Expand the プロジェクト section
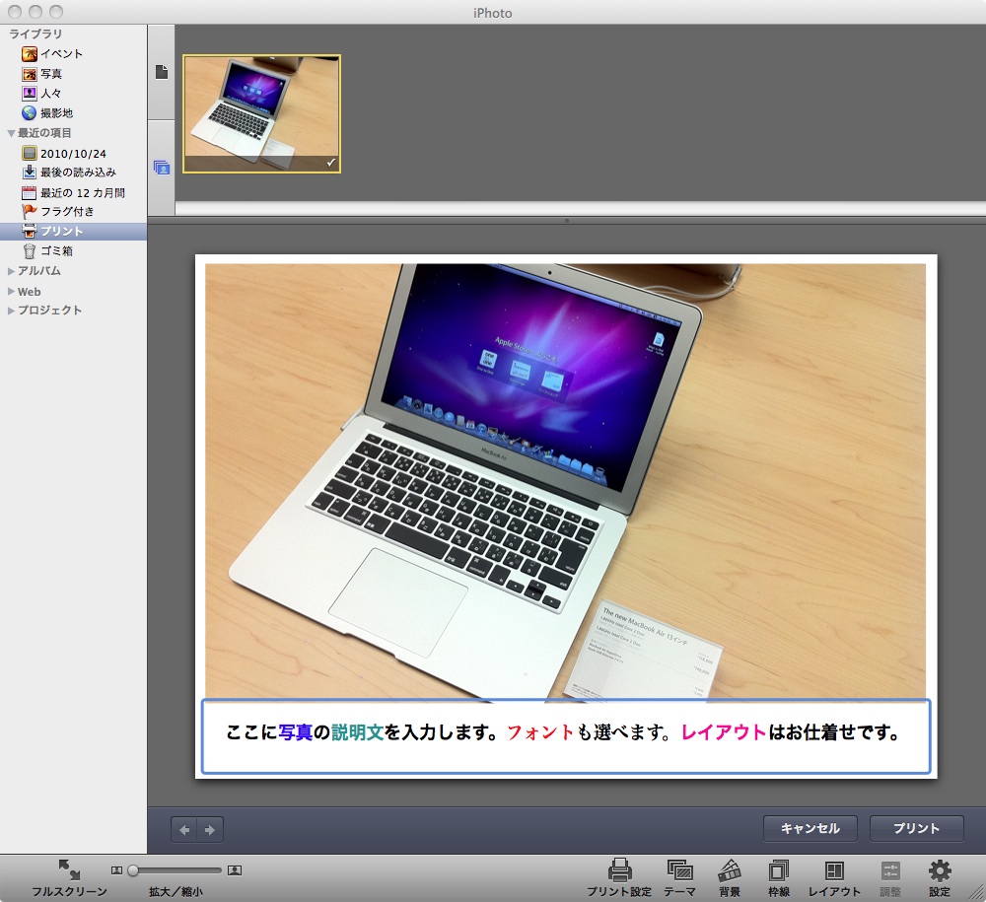Screen dimensions: 986x902 (11, 311)
